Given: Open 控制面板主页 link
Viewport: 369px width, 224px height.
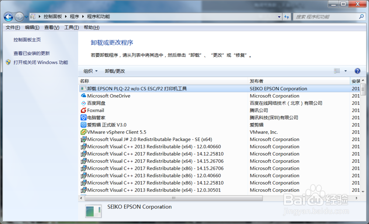Looking at the screenshot, I should coord(27,40).
